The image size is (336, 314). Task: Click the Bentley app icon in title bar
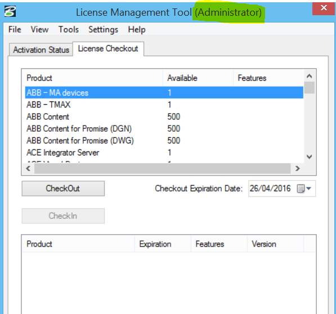pyautogui.click(x=10, y=12)
